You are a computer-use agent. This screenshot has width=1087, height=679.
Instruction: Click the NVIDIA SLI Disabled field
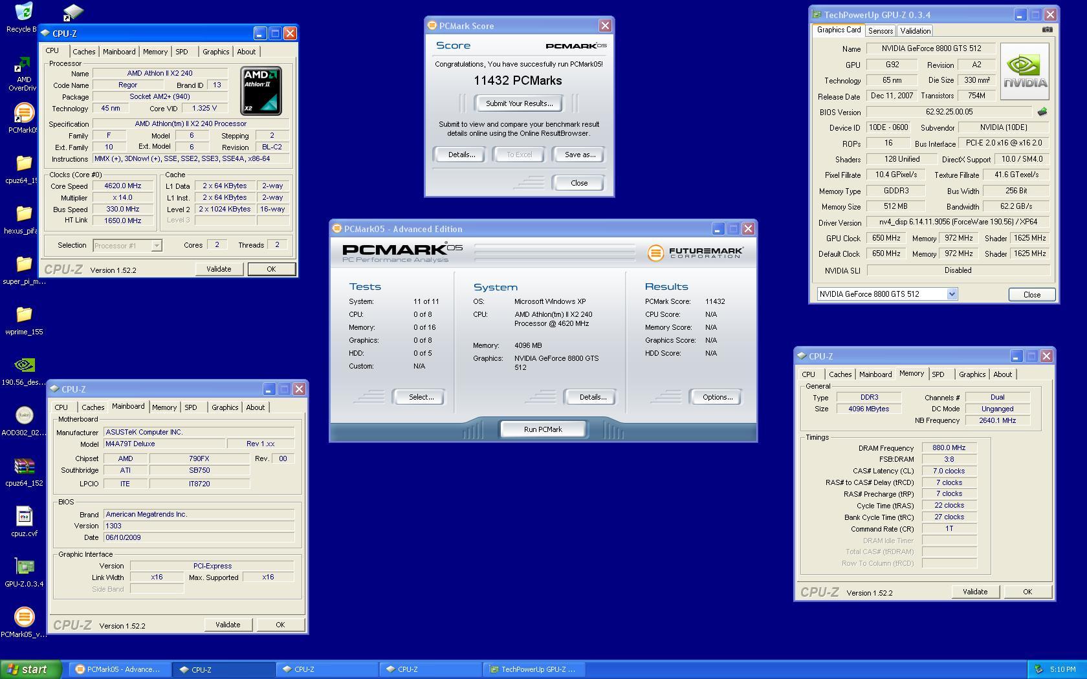(958, 270)
